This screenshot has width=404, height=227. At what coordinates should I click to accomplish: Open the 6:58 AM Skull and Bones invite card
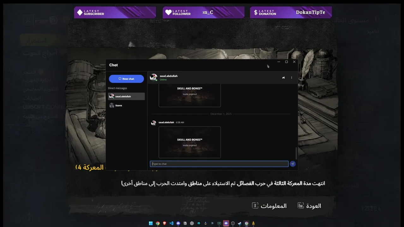(190, 142)
